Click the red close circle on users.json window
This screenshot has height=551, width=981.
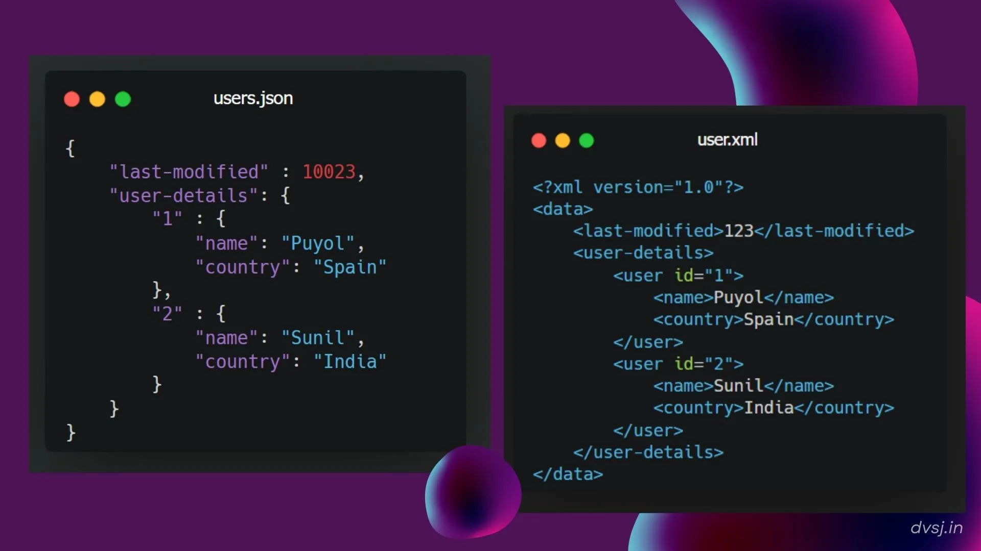[72, 99]
